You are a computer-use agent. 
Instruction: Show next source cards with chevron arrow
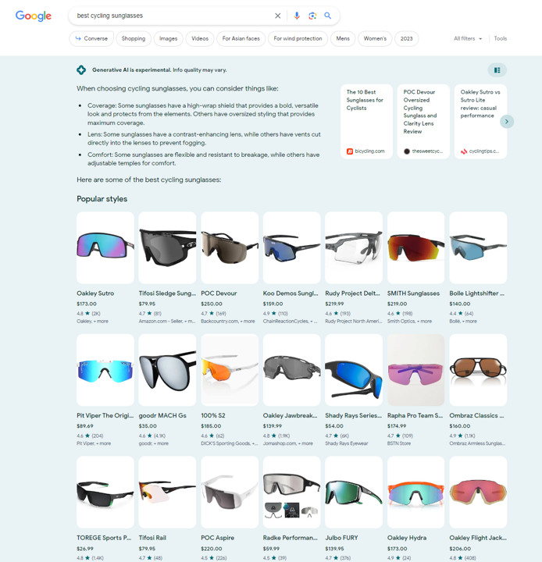[507, 122]
